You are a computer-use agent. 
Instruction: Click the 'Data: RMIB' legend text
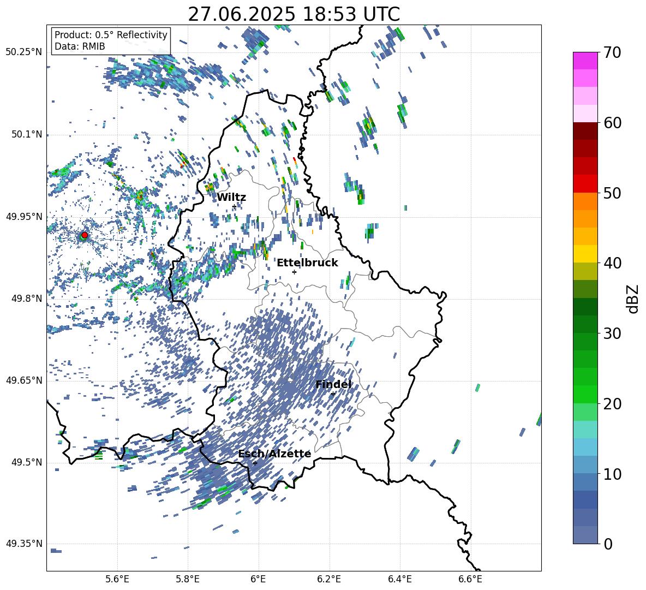click(x=80, y=46)
